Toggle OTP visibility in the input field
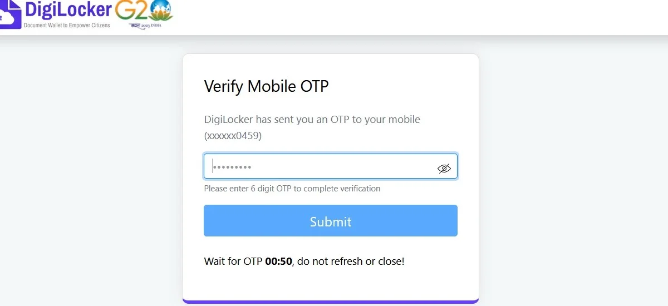Image resolution: width=668 pixels, height=306 pixels. pyautogui.click(x=444, y=169)
